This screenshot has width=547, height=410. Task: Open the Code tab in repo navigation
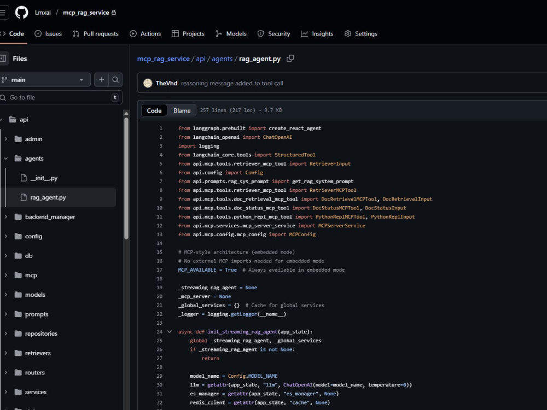pos(13,34)
